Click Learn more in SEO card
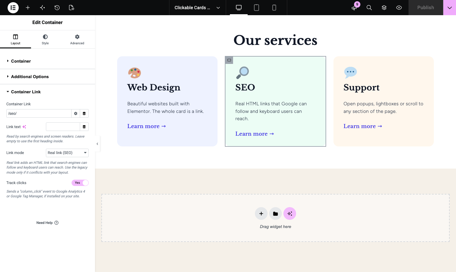Screen dimensions: 456x272 tap(255, 134)
